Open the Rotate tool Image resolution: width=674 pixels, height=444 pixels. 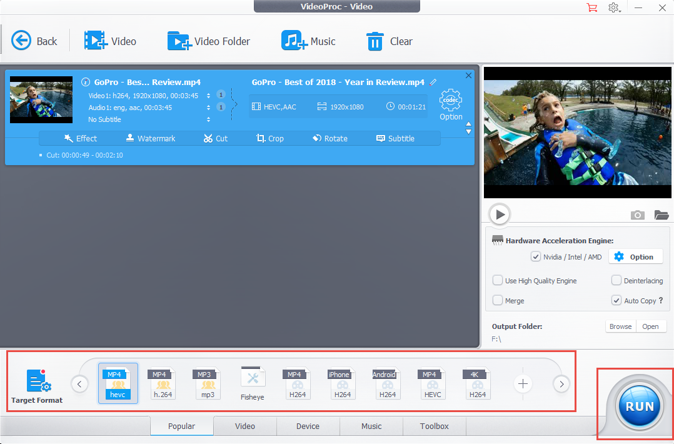tap(329, 138)
